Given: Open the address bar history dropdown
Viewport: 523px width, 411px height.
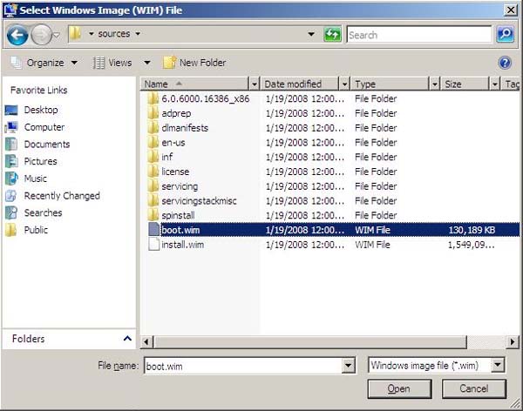Looking at the screenshot, I should point(311,34).
